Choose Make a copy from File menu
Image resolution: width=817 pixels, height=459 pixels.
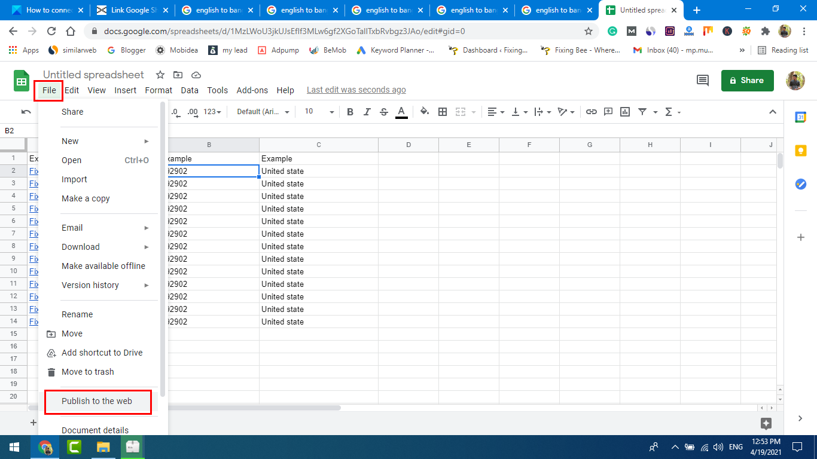click(x=86, y=198)
